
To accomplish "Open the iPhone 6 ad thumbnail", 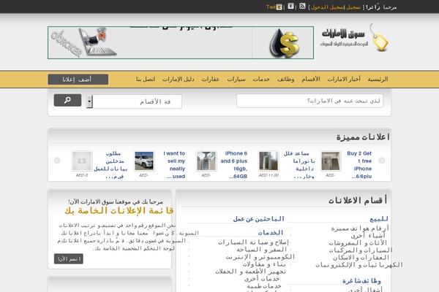I will pyautogui.click(x=206, y=161).
